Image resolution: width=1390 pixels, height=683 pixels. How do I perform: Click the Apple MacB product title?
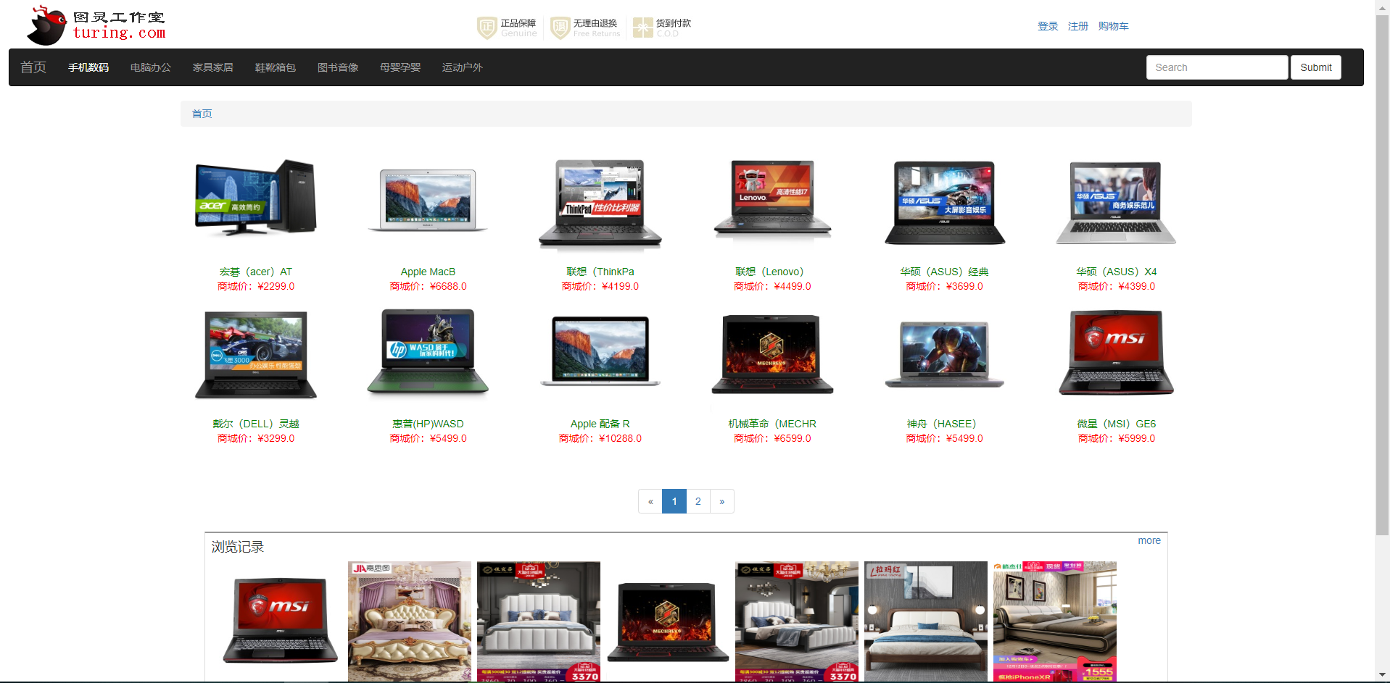(x=428, y=272)
